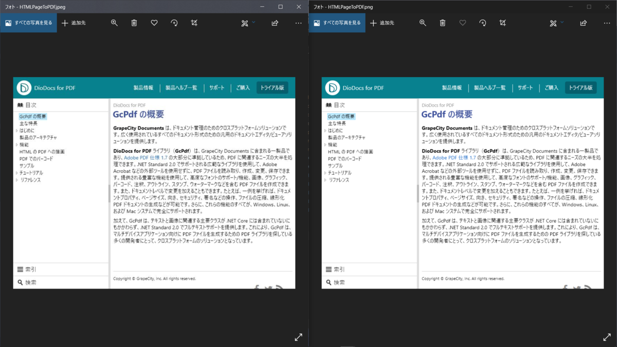Select crop tool in HTMLPageToPDF.png window

pyautogui.click(x=502, y=23)
